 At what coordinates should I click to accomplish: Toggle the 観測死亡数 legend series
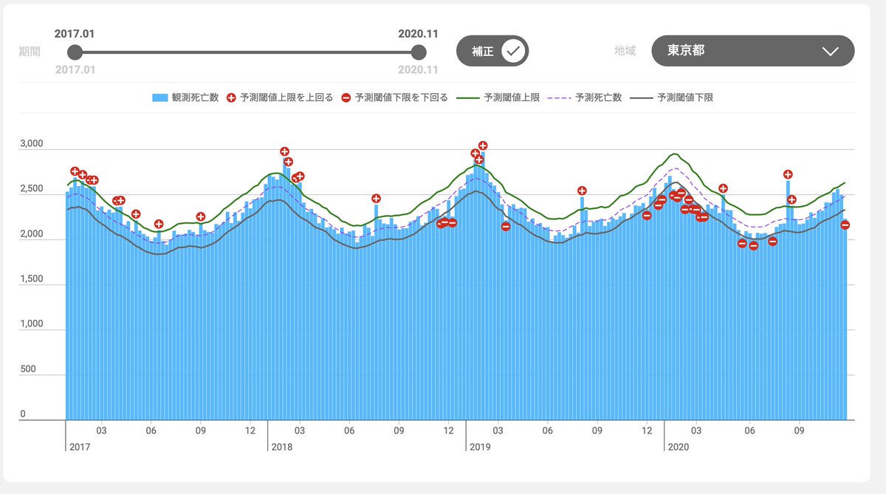point(185,97)
